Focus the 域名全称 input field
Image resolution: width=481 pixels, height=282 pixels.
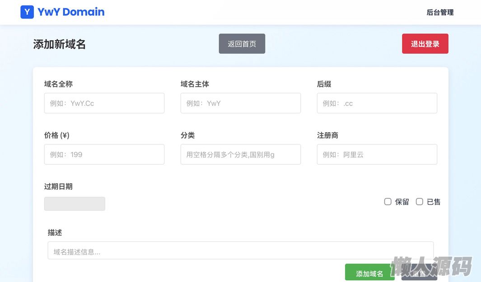click(104, 103)
